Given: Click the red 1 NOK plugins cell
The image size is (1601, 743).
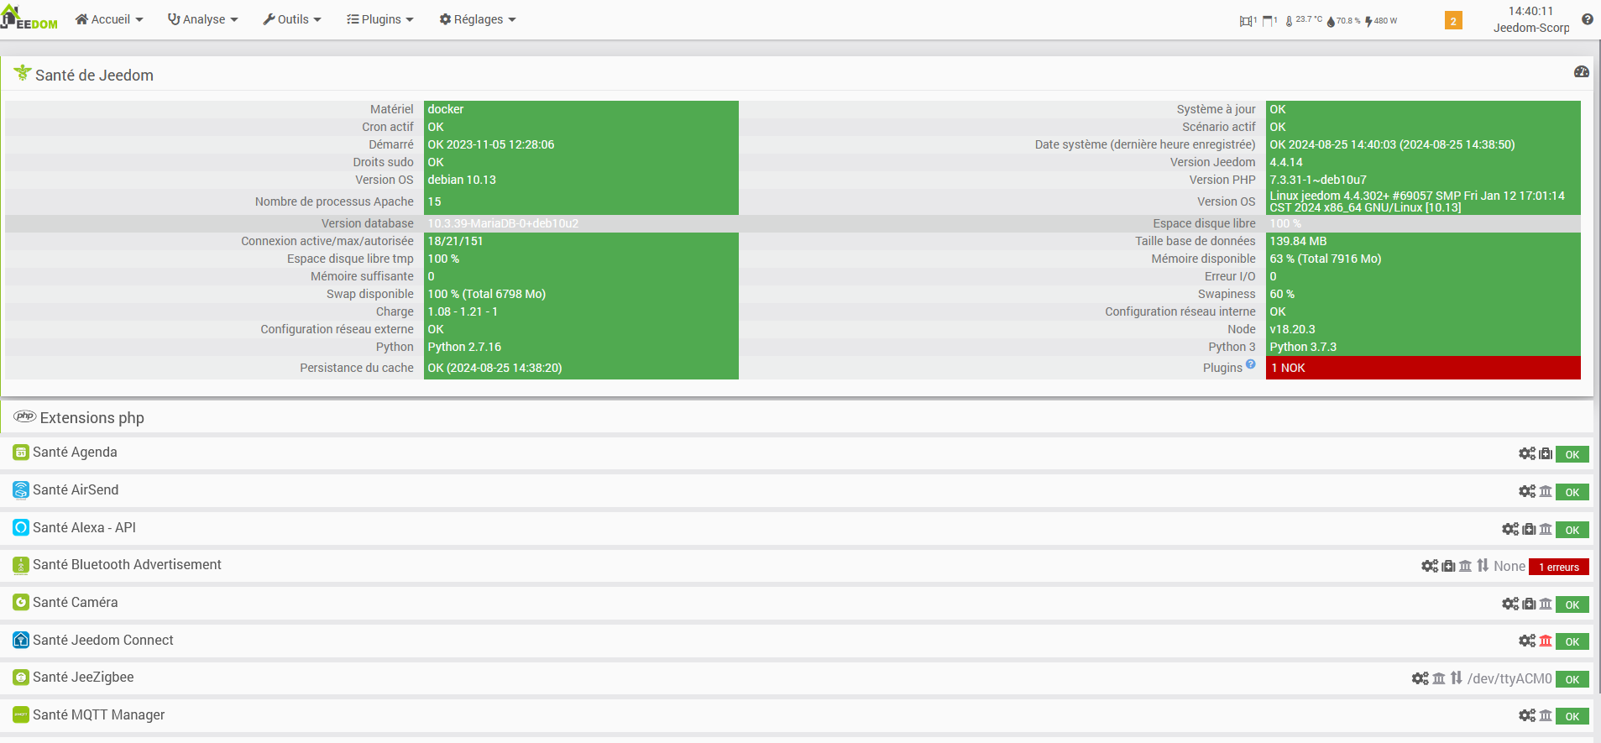Looking at the screenshot, I should [1423, 368].
